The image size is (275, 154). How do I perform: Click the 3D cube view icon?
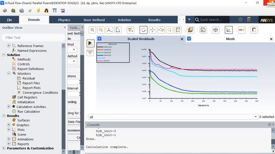pos(216,30)
